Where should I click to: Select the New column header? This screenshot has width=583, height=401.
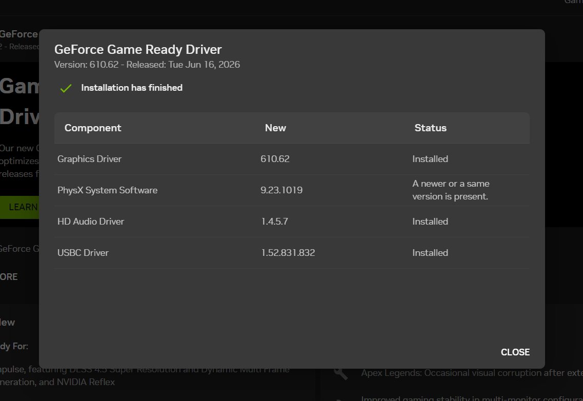pyautogui.click(x=275, y=128)
